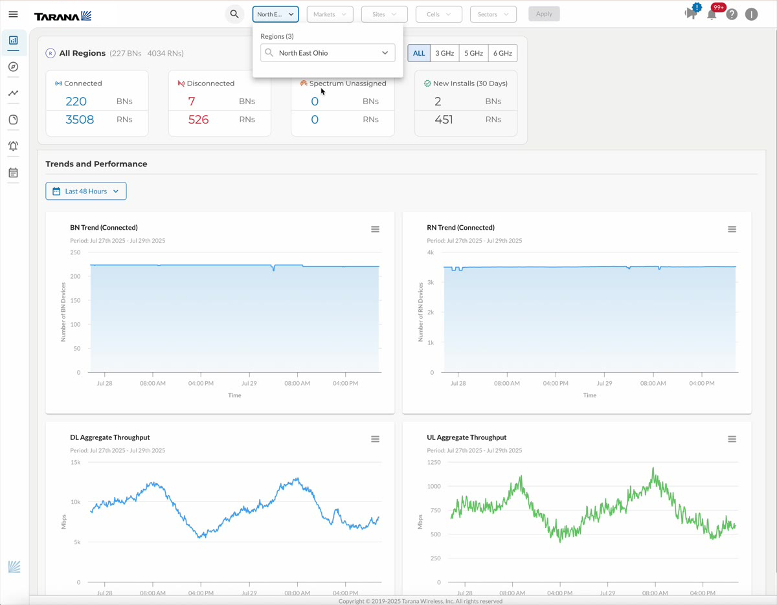Enable the 3 GHz band filter
777x605 pixels.
click(x=444, y=53)
